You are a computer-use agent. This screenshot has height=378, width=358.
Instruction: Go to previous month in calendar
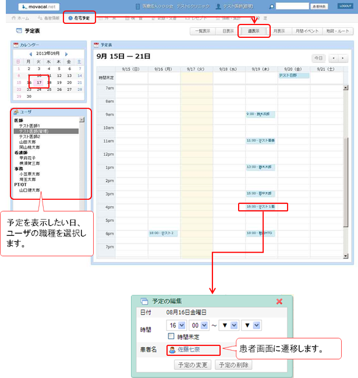[x=30, y=54]
